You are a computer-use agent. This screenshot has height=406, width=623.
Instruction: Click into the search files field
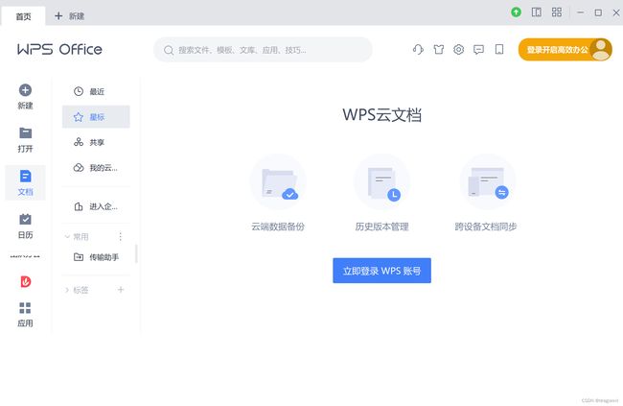coord(263,50)
